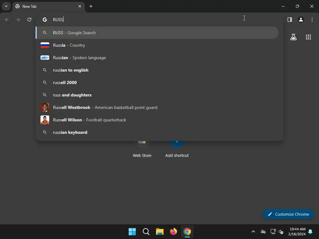Click the muted volume tray icon

pyautogui.click(x=281, y=232)
